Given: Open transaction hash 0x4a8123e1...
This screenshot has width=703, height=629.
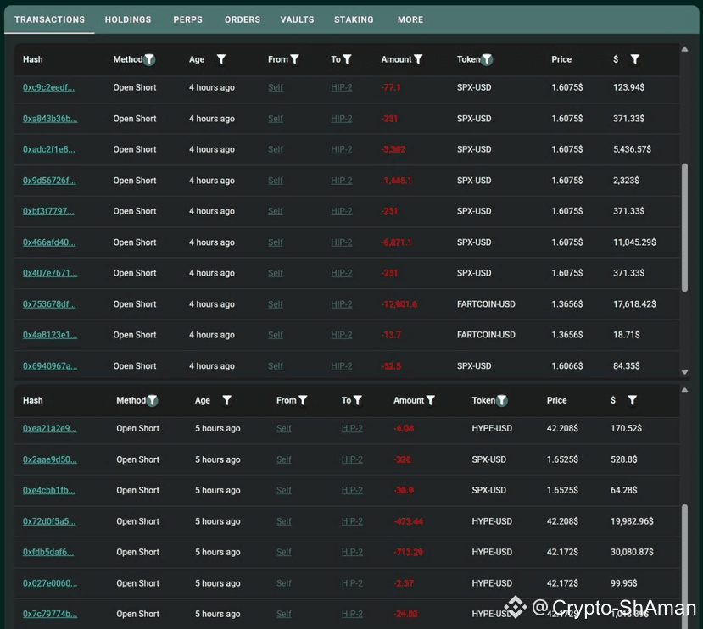Looking at the screenshot, I should coord(50,335).
